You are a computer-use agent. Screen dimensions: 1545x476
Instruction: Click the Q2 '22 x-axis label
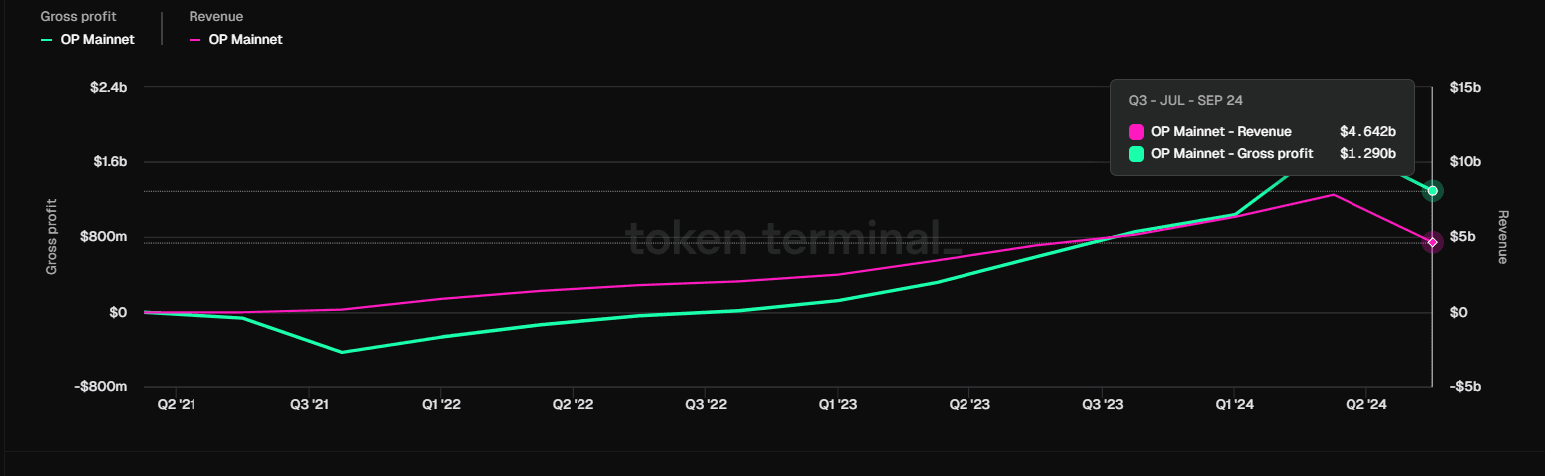point(573,405)
